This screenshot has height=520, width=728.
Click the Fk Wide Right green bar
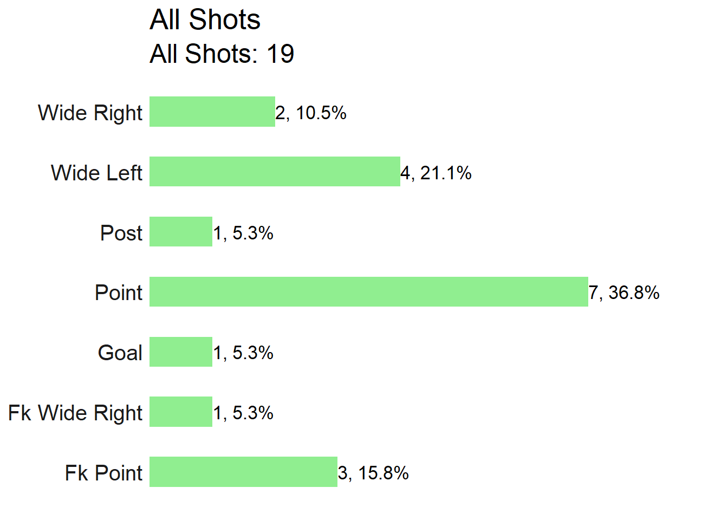tap(181, 412)
